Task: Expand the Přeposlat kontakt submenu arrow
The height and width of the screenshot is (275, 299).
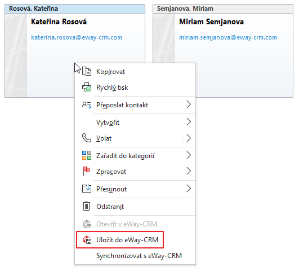Action: click(189, 104)
